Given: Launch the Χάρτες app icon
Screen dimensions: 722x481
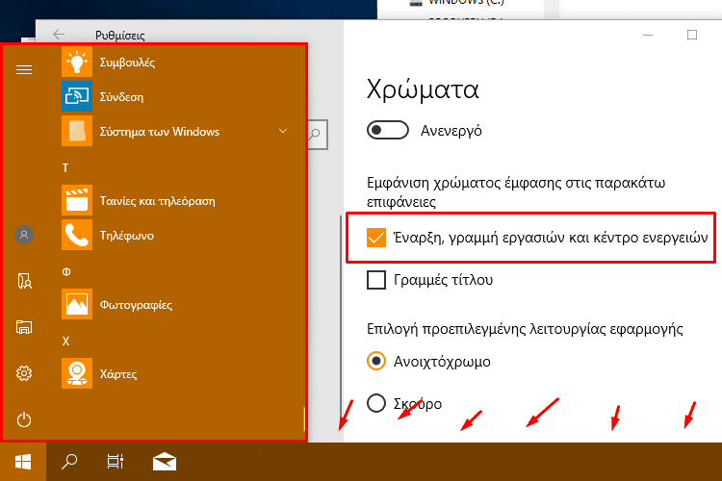Looking at the screenshot, I should (x=77, y=373).
